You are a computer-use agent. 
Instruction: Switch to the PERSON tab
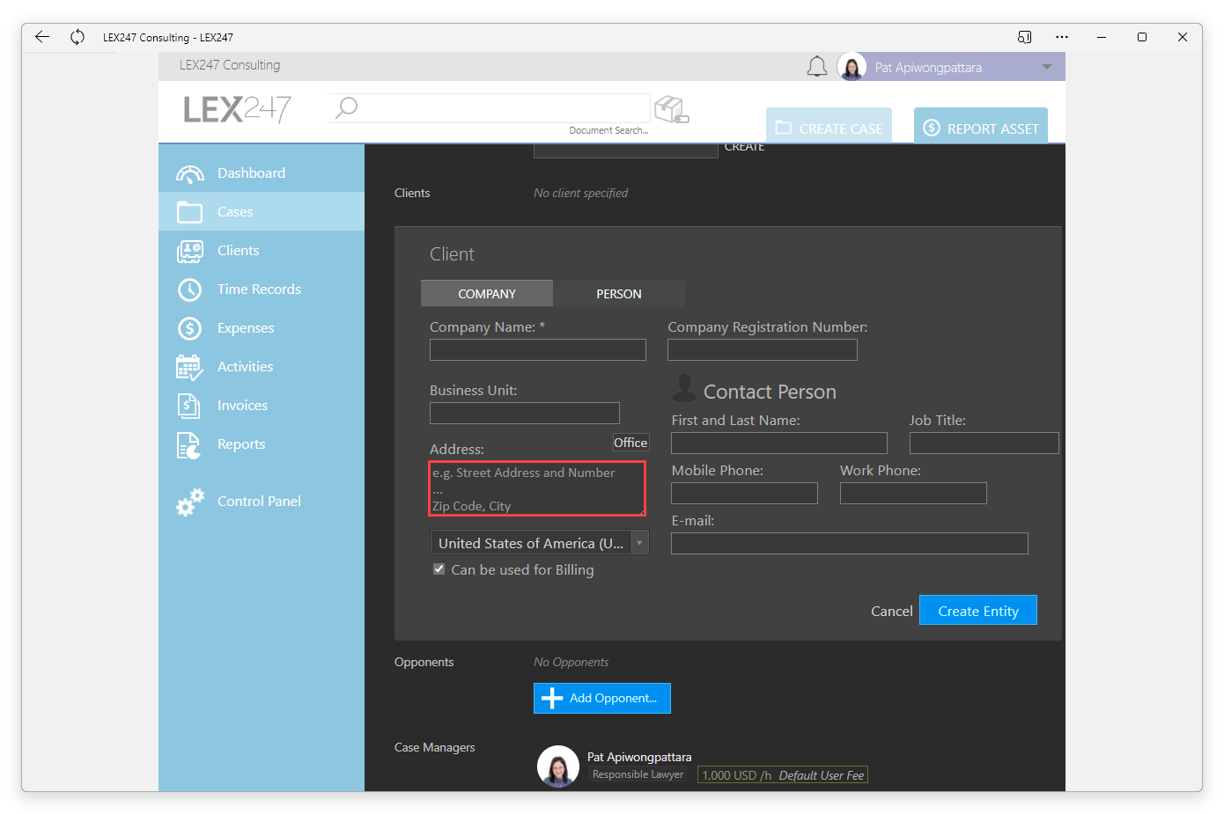tap(619, 294)
